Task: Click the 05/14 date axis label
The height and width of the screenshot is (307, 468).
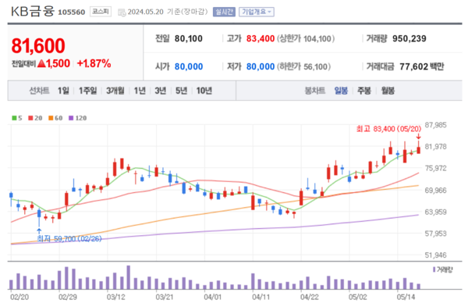Action: 406,297
